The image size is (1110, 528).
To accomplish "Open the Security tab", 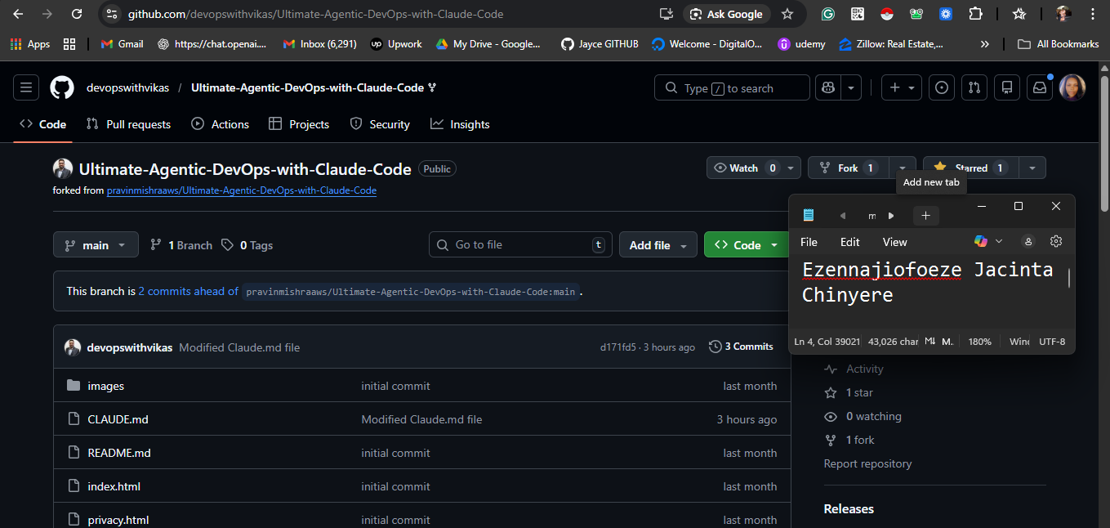I will point(380,124).
